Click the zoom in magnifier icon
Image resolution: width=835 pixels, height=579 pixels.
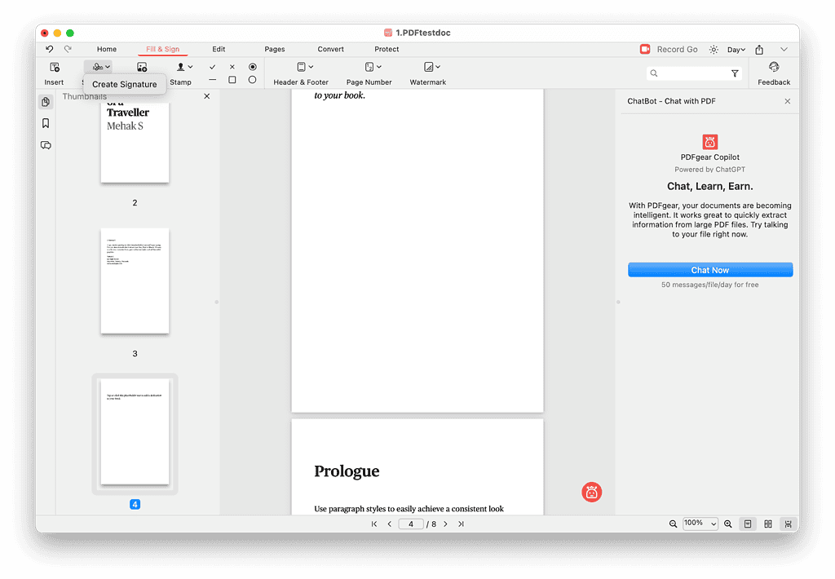coord(727,524)
